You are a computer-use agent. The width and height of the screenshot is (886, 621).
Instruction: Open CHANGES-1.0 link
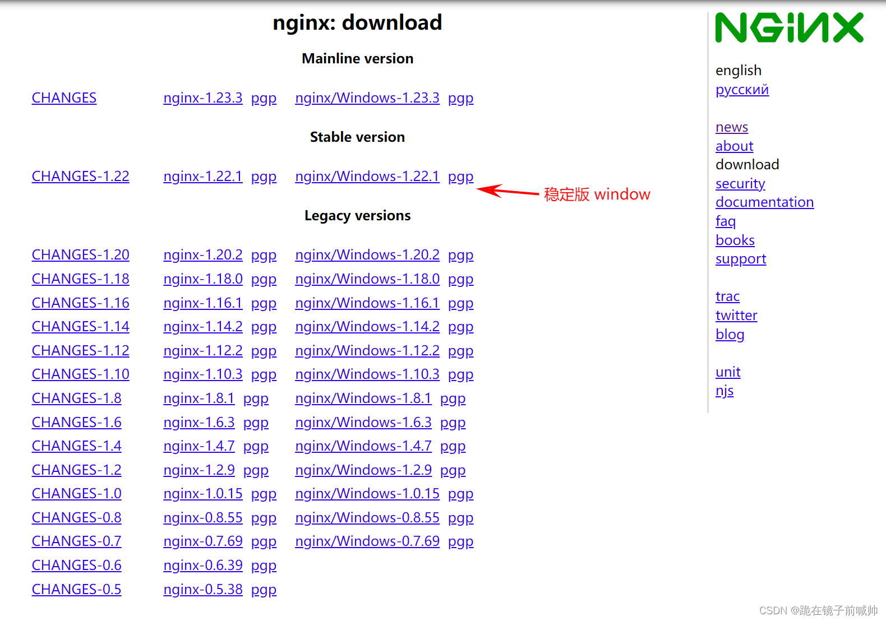(76, 494)
